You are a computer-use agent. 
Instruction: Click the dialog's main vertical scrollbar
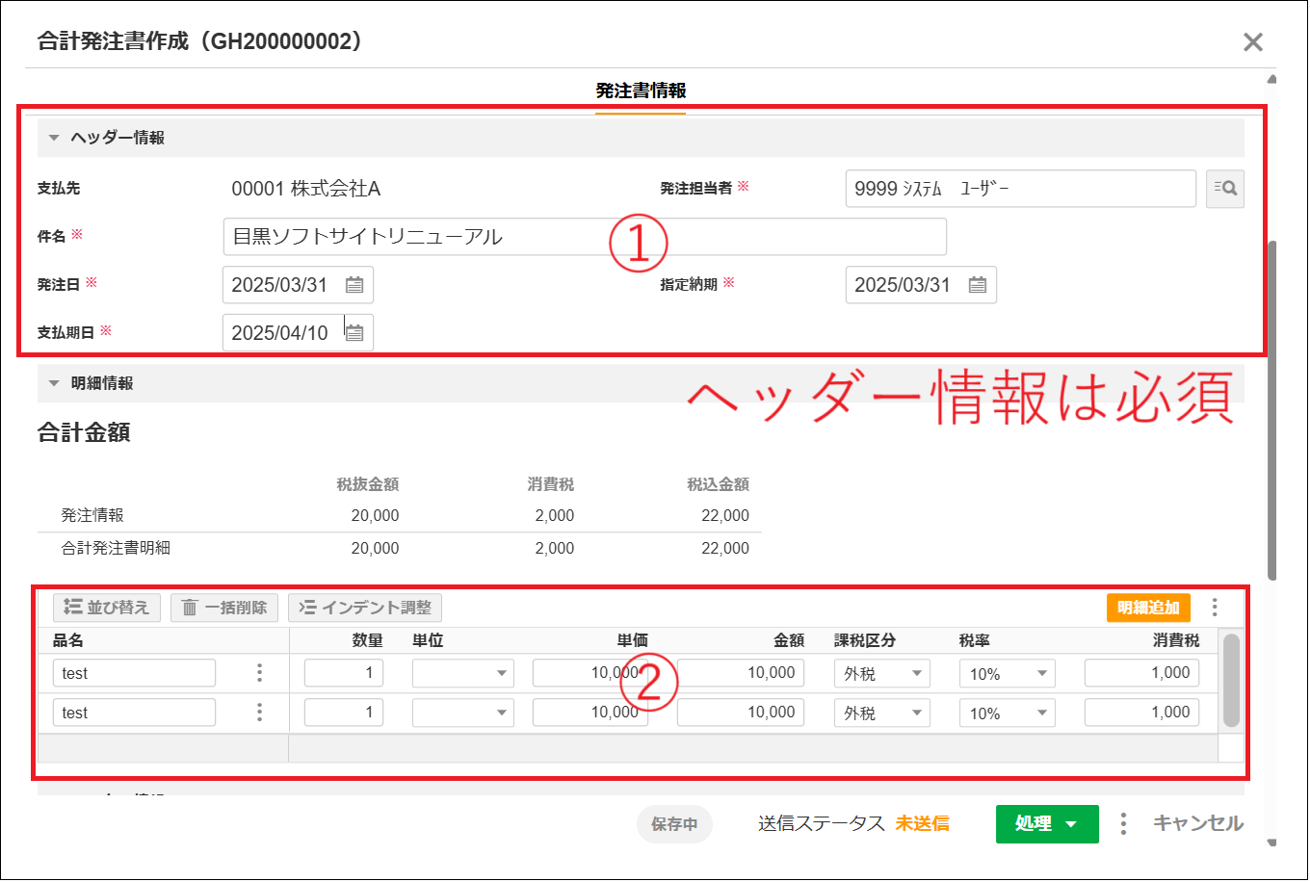coord(1272,410)
